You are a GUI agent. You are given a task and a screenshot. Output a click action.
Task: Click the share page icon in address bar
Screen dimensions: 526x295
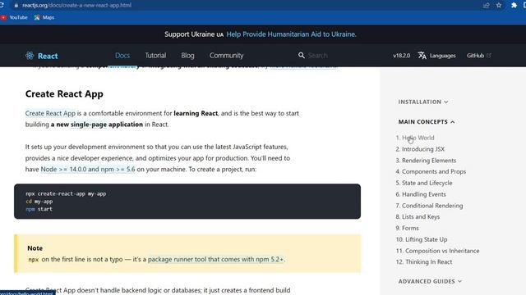point(486,6)
